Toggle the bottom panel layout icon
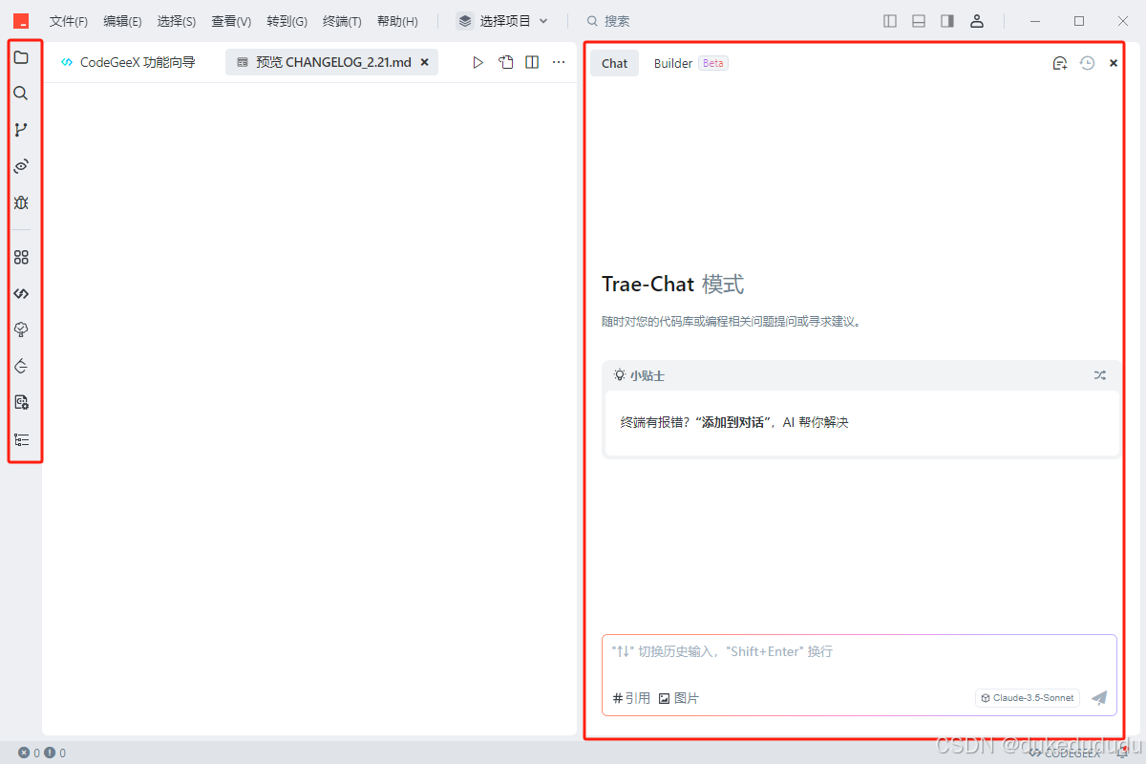 919,21
